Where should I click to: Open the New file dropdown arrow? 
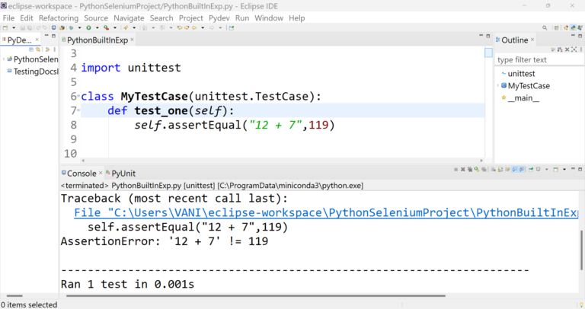[14, 27]
